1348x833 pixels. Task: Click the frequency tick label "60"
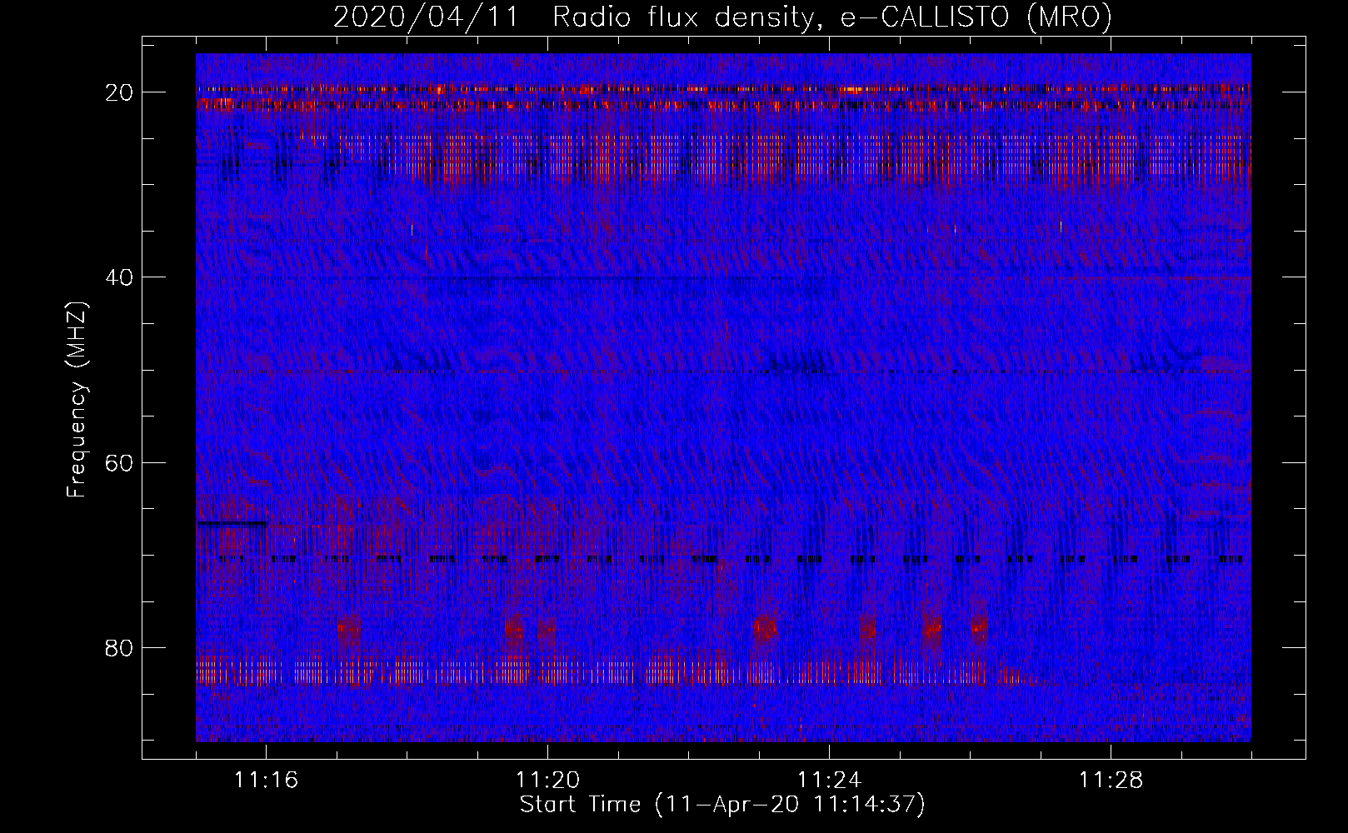(120, 462)
